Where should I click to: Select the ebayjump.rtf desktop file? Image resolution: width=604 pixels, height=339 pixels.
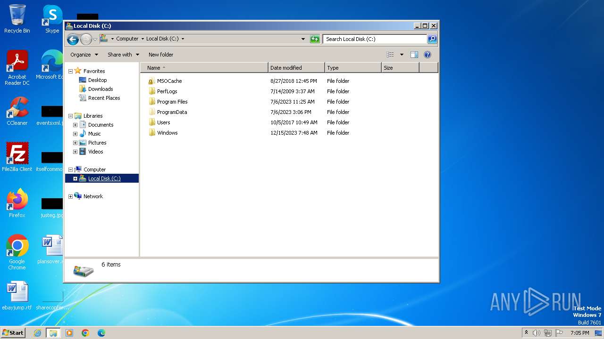point(17,296)
